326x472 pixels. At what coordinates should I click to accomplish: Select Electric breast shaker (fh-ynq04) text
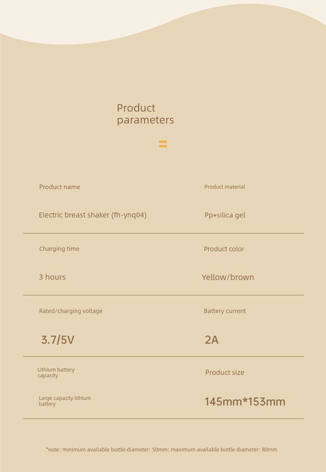tap(92, 215)
